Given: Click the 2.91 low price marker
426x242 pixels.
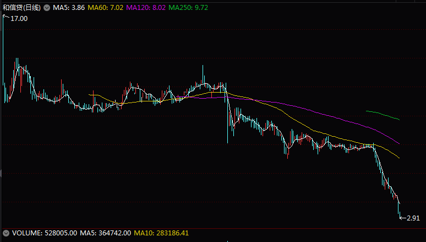Looking at the screenshot, I should tap(413, 218).
